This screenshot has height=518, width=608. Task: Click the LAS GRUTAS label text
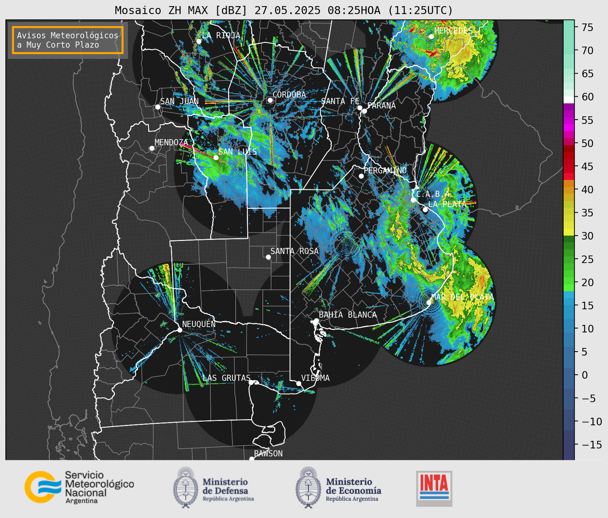tap(226, 378)
